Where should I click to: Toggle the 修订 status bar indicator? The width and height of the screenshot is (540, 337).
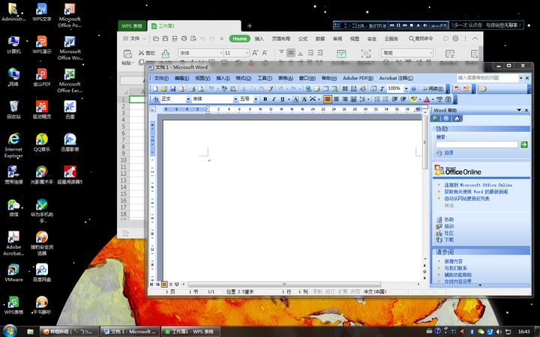coord(330,292)
